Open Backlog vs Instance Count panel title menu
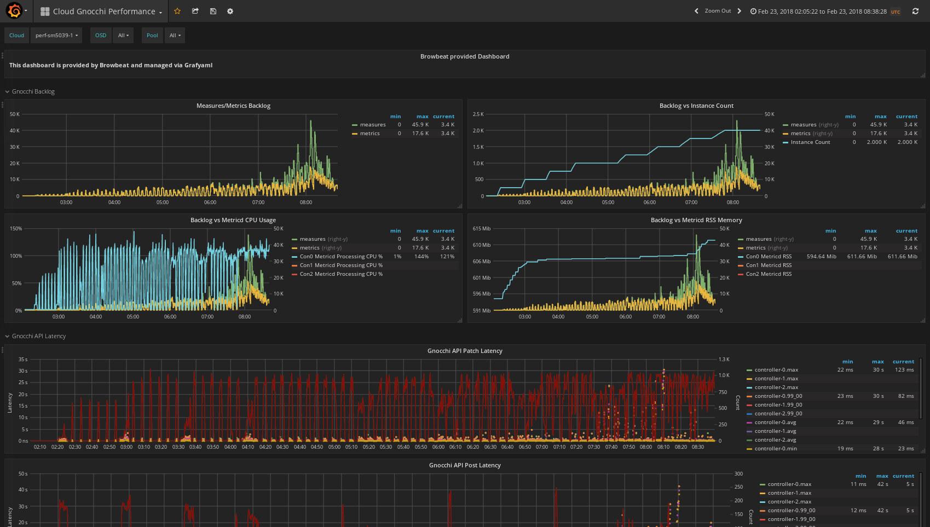The width and height of the screenshot is (930, 527). (x=696, y=106)
